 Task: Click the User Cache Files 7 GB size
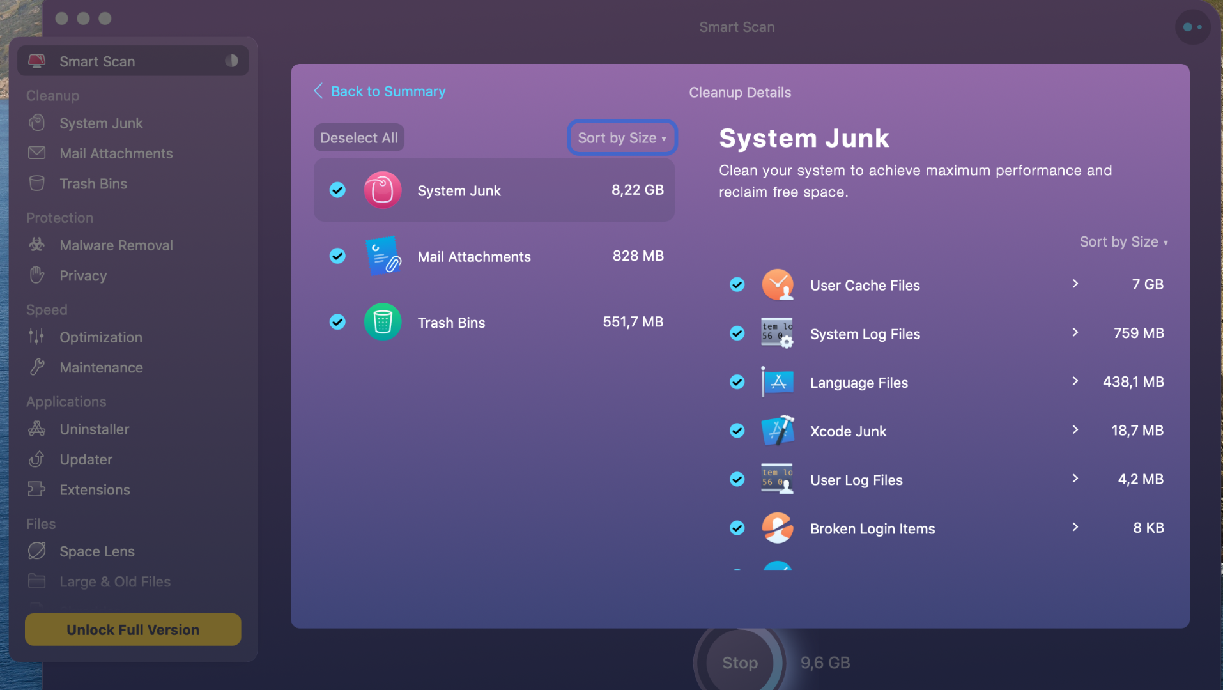click(x=1148, y=284)
